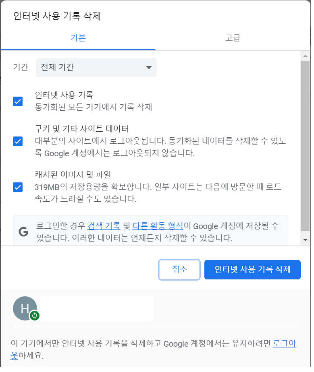Click the 동기화된 모든 기기에서 기록 삭제 text
314x372 pixels.
click(x=94, y=107)
